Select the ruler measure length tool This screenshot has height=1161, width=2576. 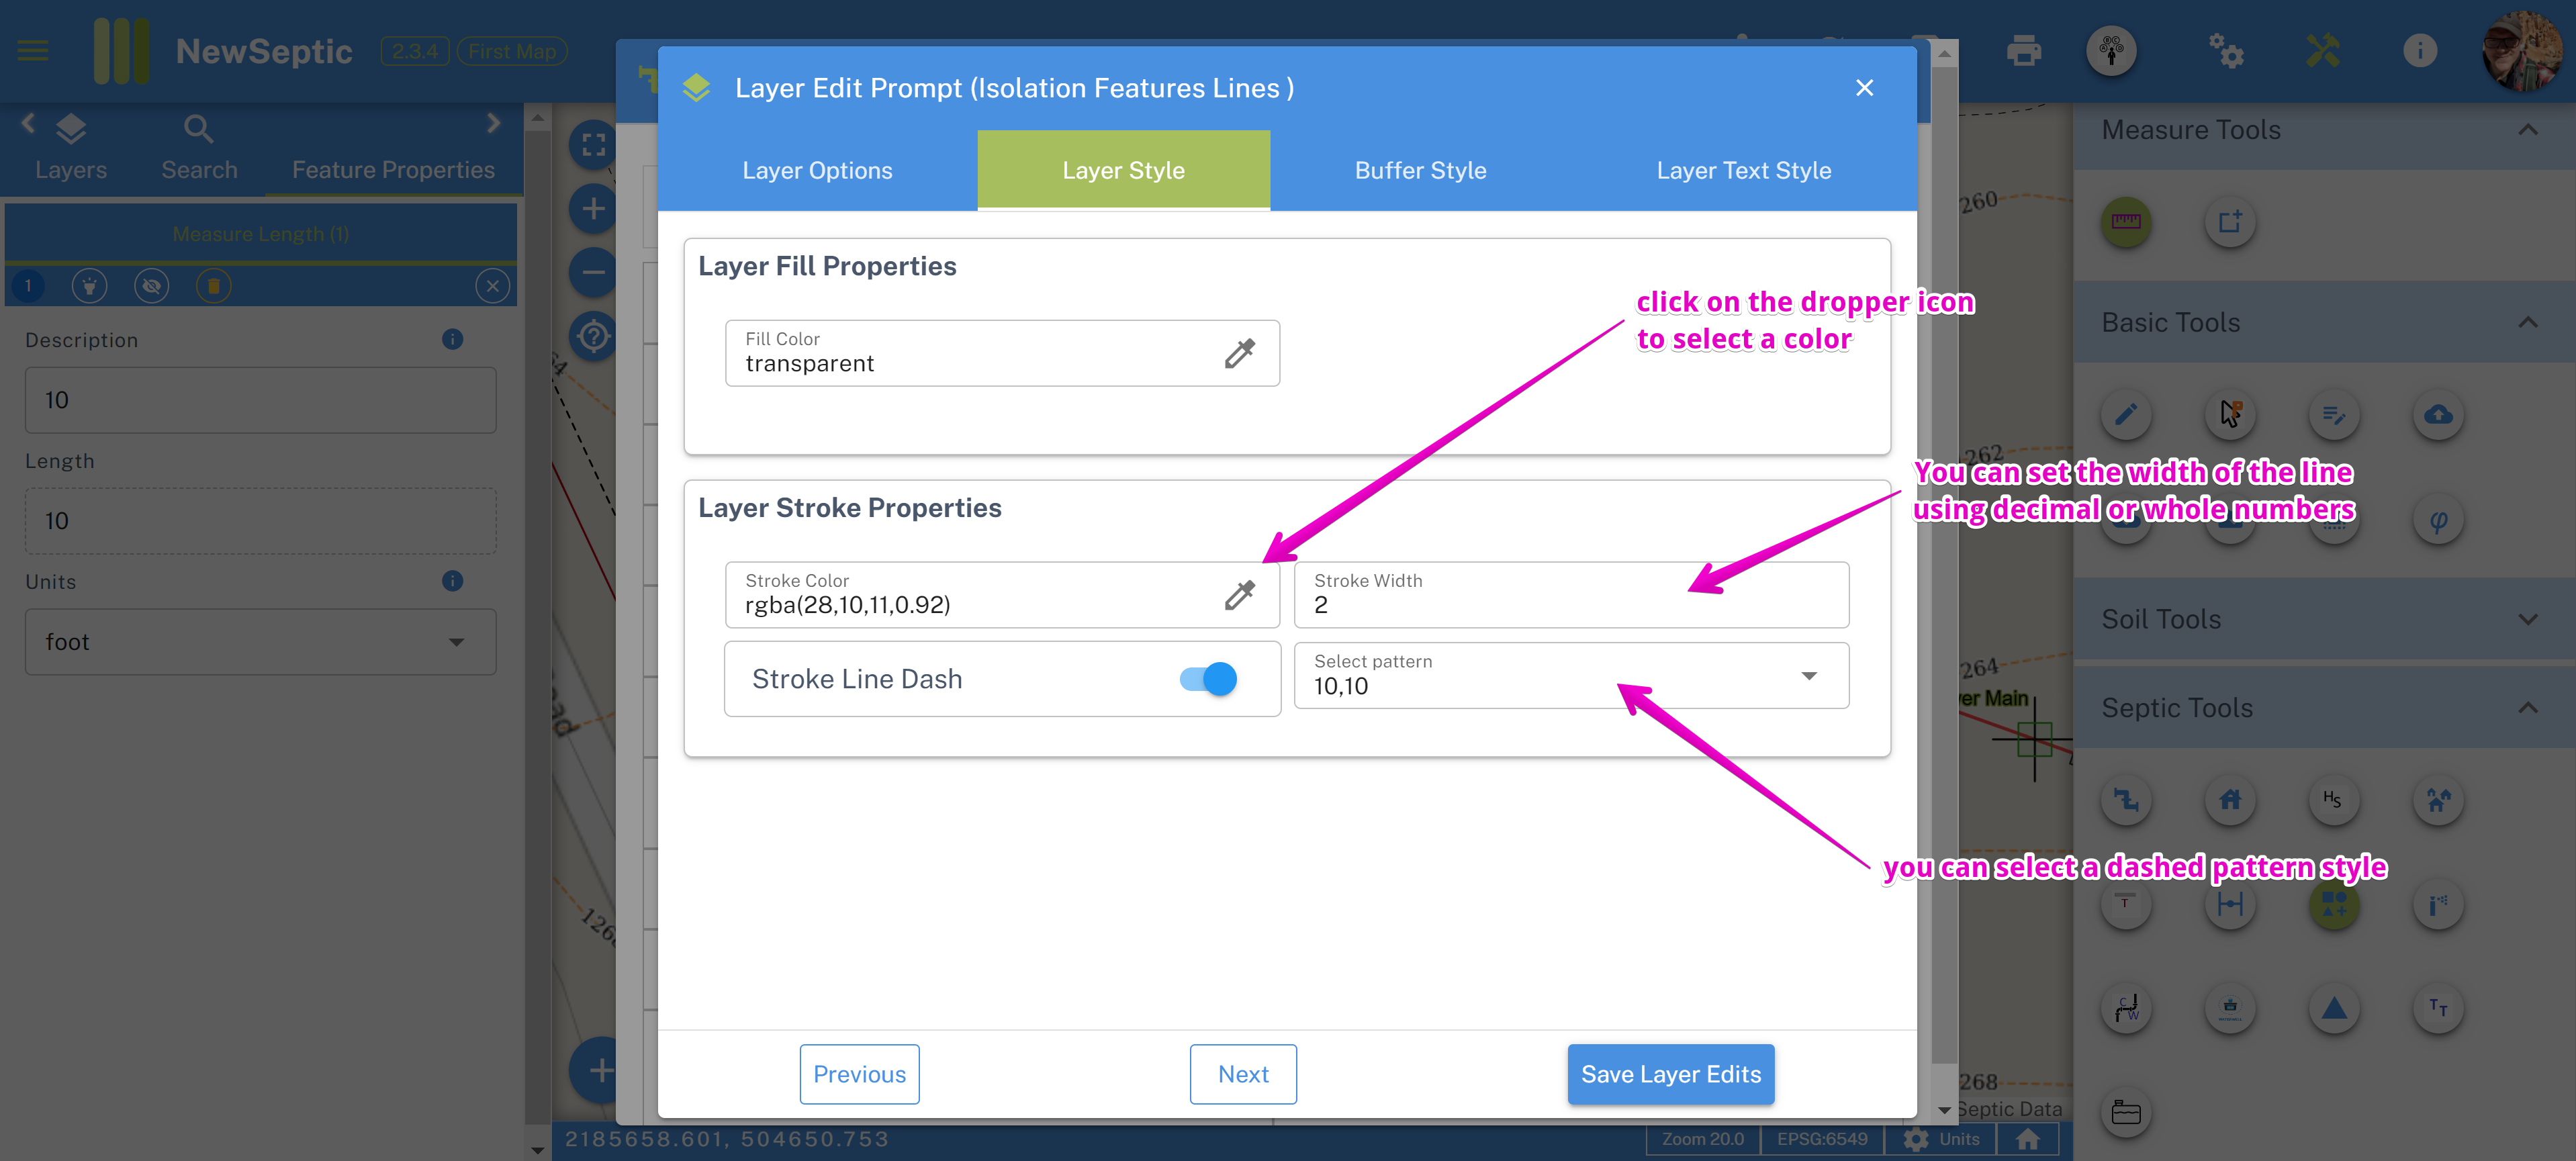tap(2126, 221)
